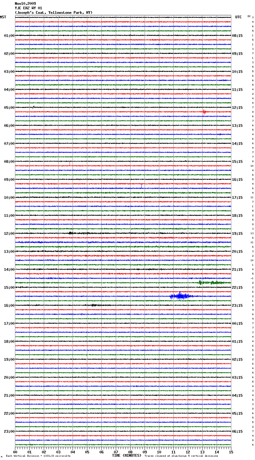Click the 23:00 MST row label
Screen dimensions: 255x460
click(x=9, y=432)
